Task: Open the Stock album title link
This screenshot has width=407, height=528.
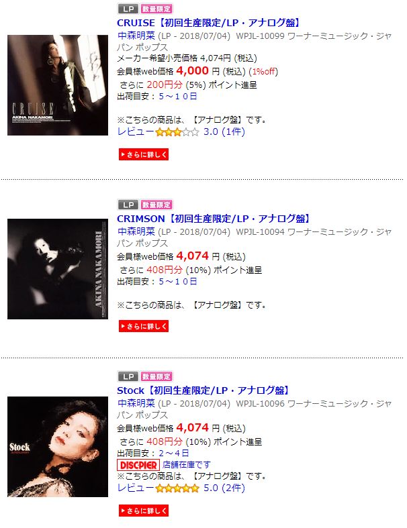Action: [x=203, y=390]
